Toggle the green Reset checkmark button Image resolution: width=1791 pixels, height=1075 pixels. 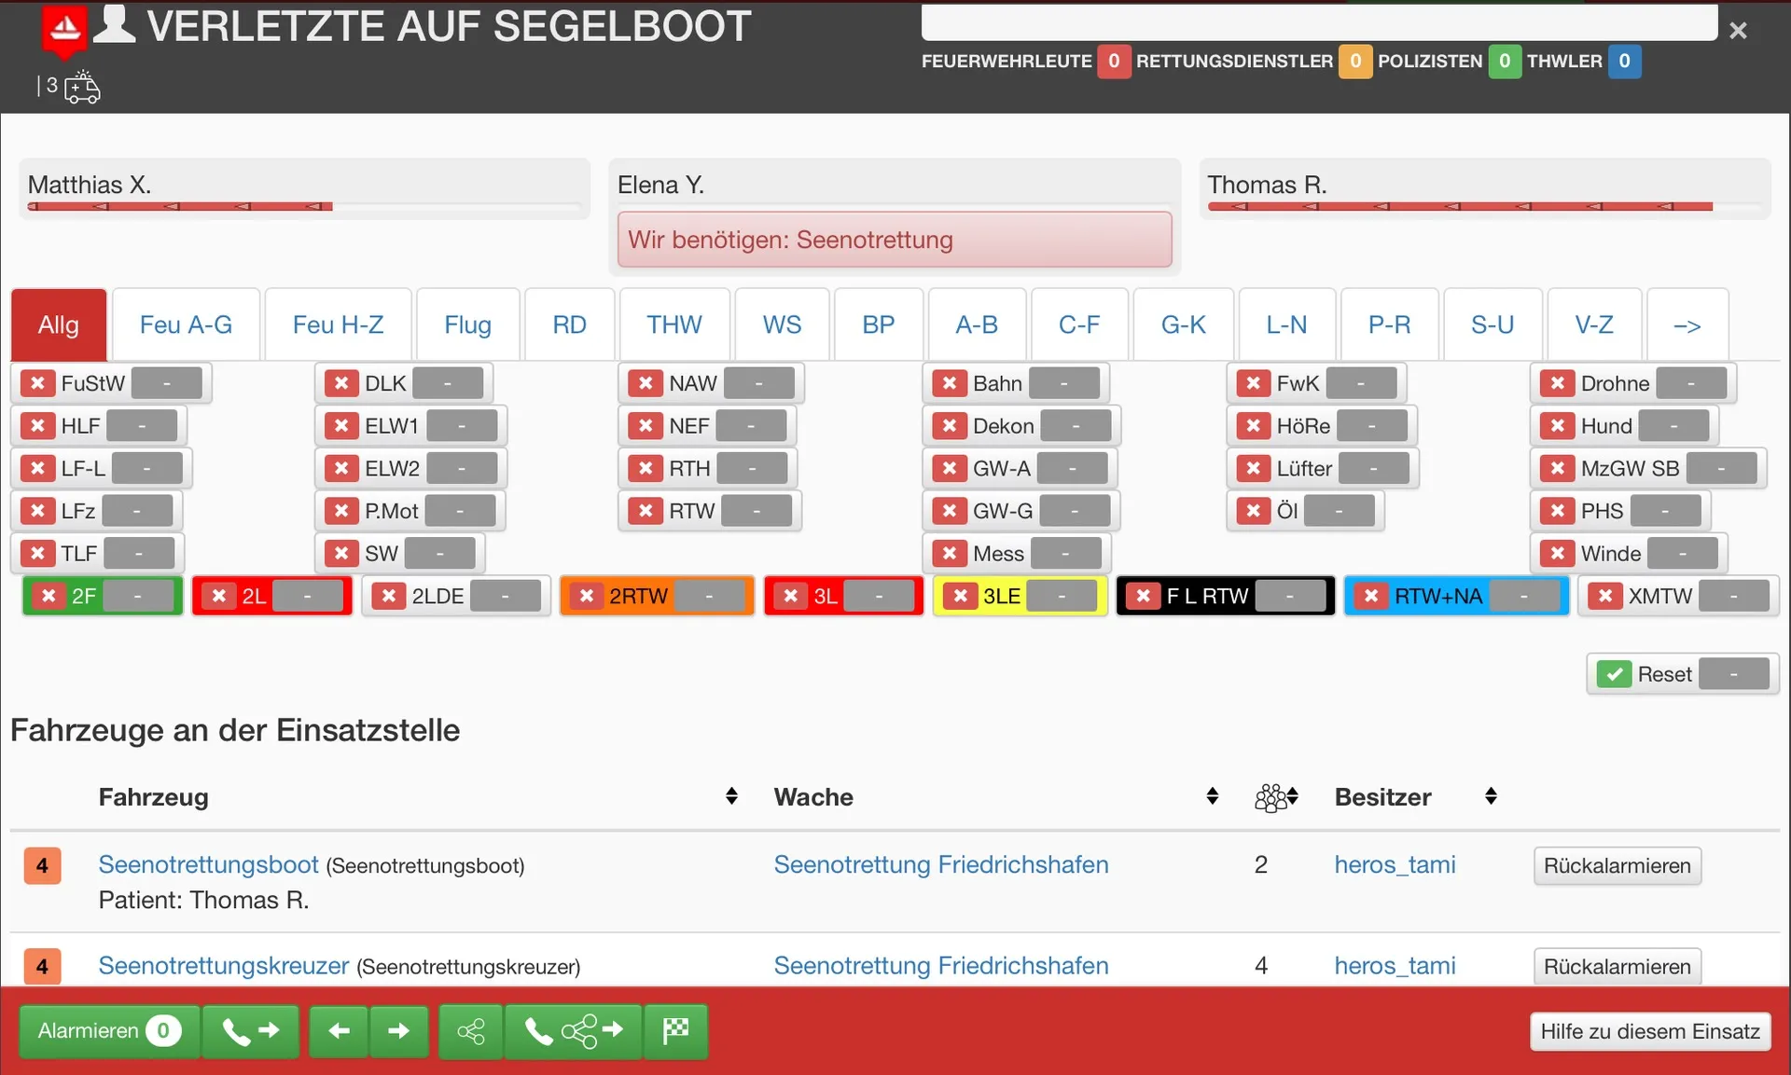[x=1614, y=674]
